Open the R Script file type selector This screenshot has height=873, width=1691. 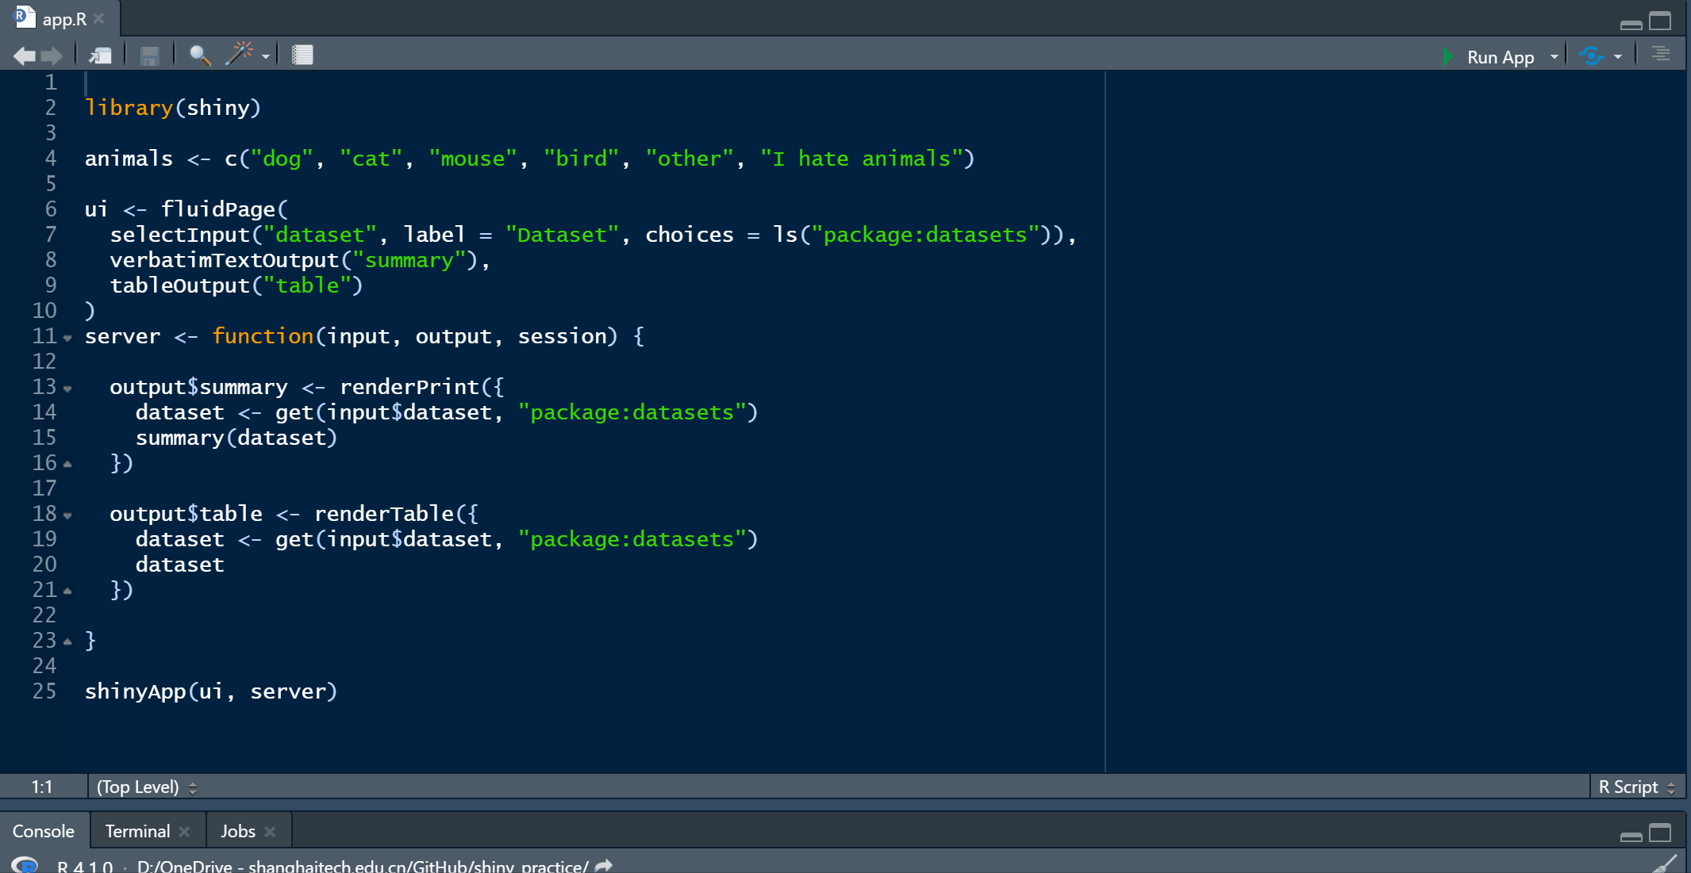1636,787
